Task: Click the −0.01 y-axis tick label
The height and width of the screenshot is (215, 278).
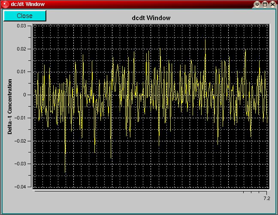Action: coord(19,118)
